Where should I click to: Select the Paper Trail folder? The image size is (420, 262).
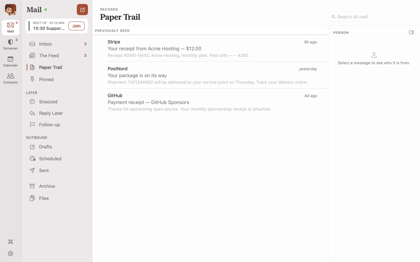57,67
